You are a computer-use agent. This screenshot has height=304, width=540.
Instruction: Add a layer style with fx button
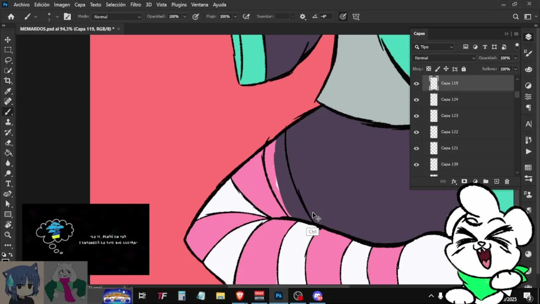pyautogui.click(x=454, y=182)
